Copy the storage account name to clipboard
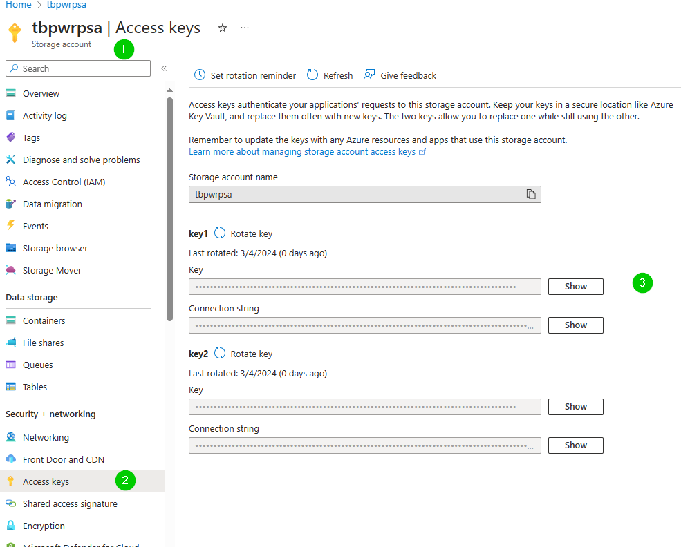 [x=531, y=194]
